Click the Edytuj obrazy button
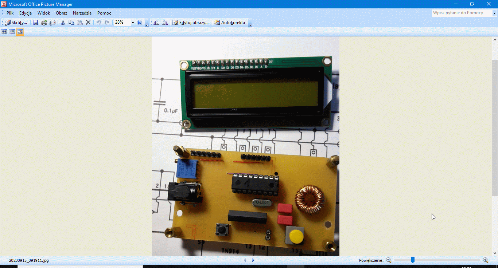The image size is (498, 268). [191, 23]
